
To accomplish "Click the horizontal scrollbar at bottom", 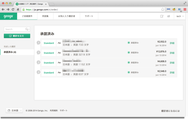I will pos(92,118).
